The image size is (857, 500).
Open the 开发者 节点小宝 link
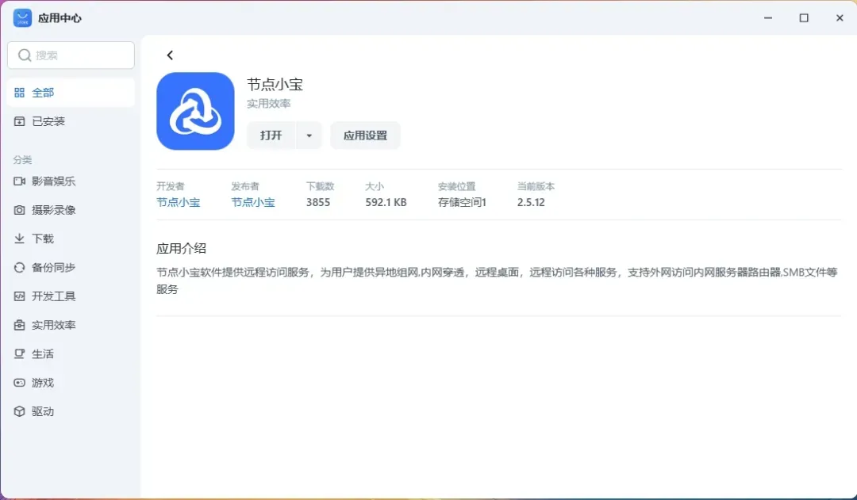(178, 202)
